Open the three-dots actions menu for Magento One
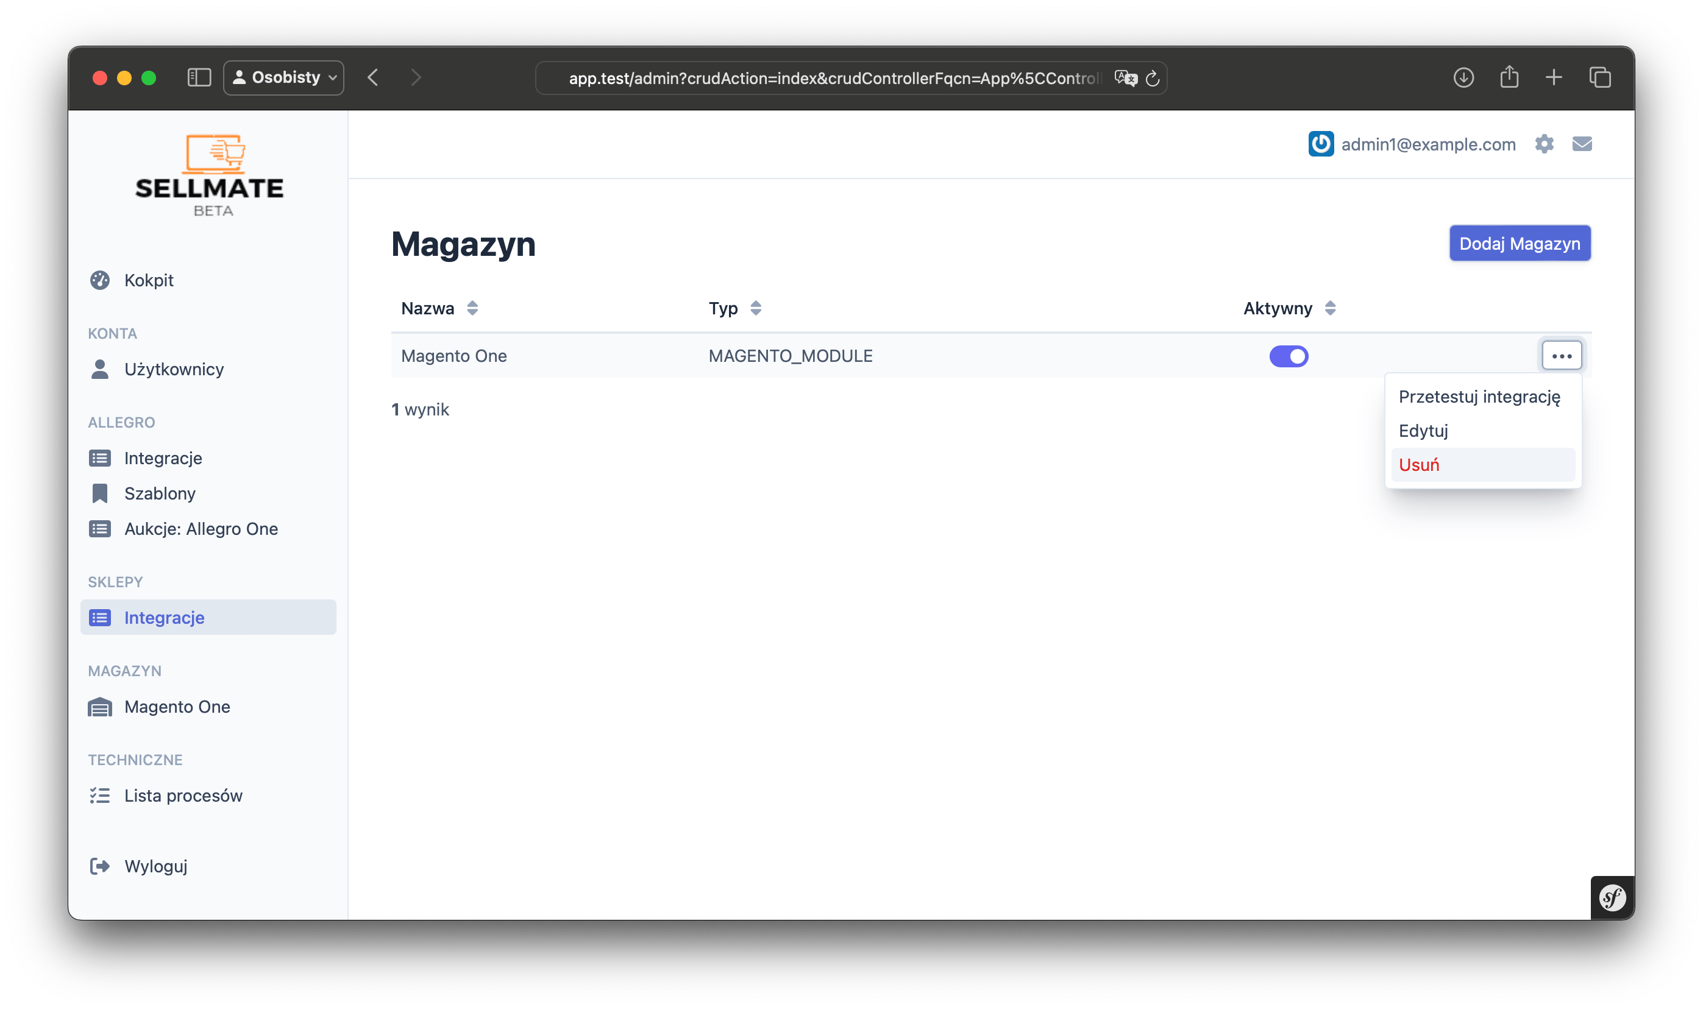 point(1562,355)
